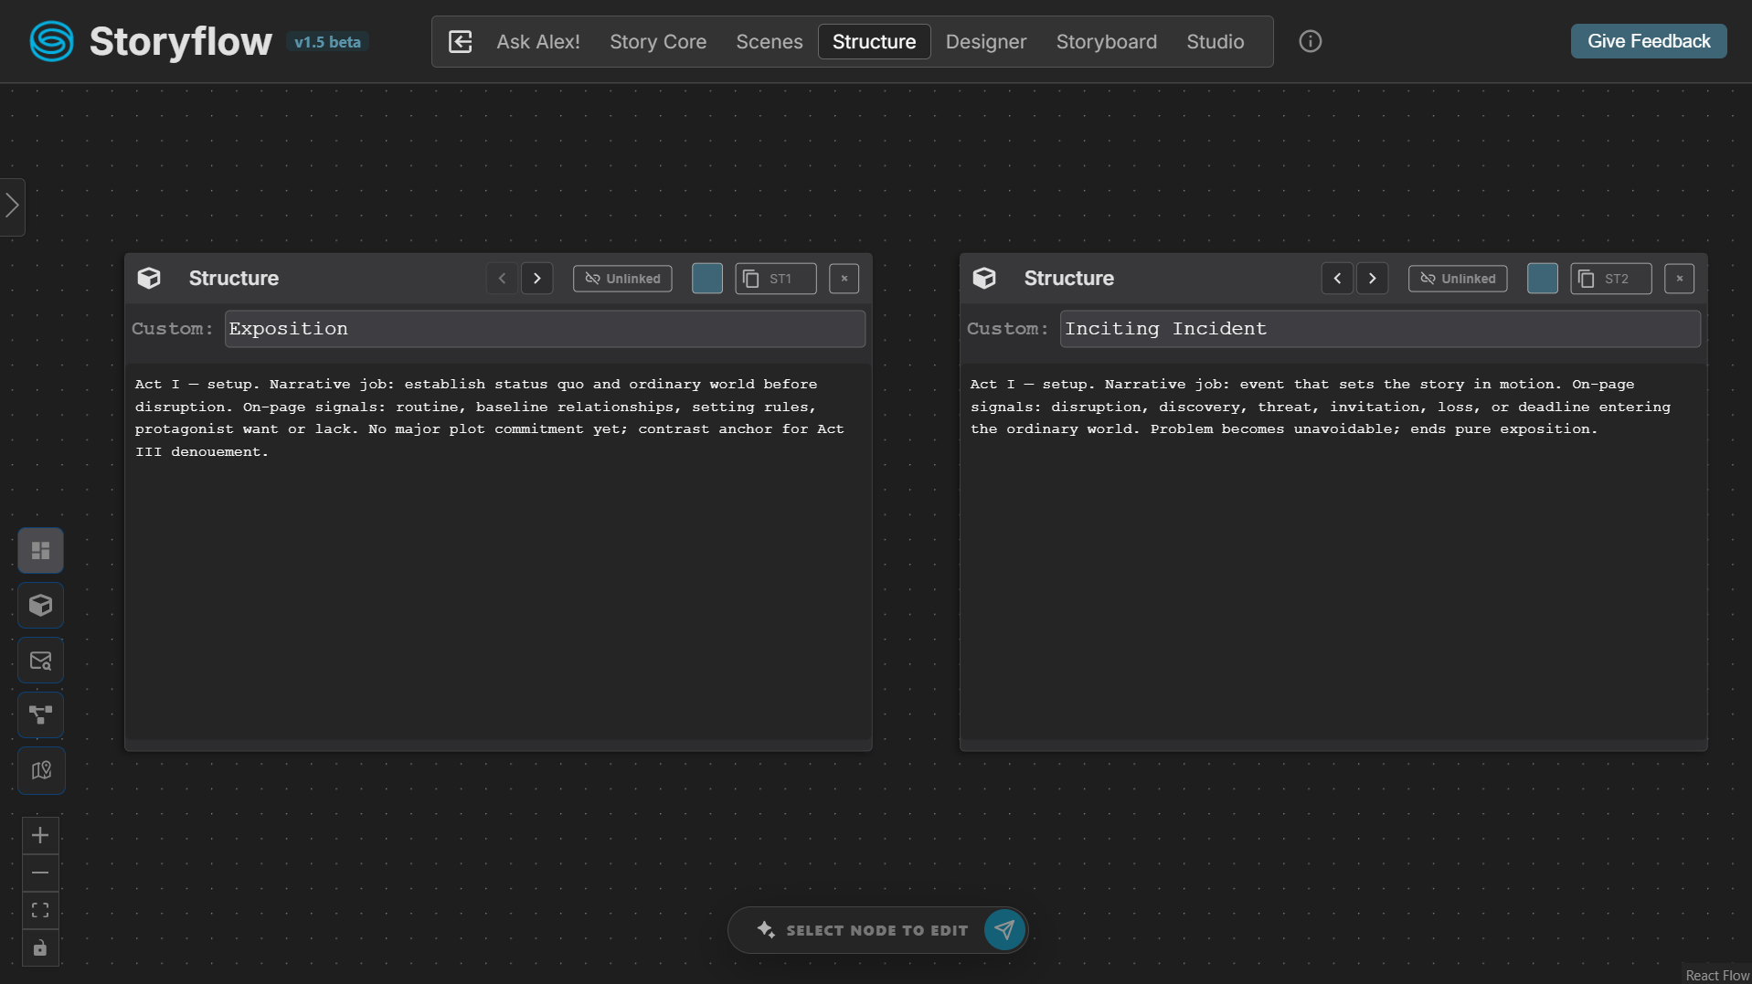Viewport: 1752px width, 984px height.
Task: Switch to the Scenes tab
Action: [770, 41]
